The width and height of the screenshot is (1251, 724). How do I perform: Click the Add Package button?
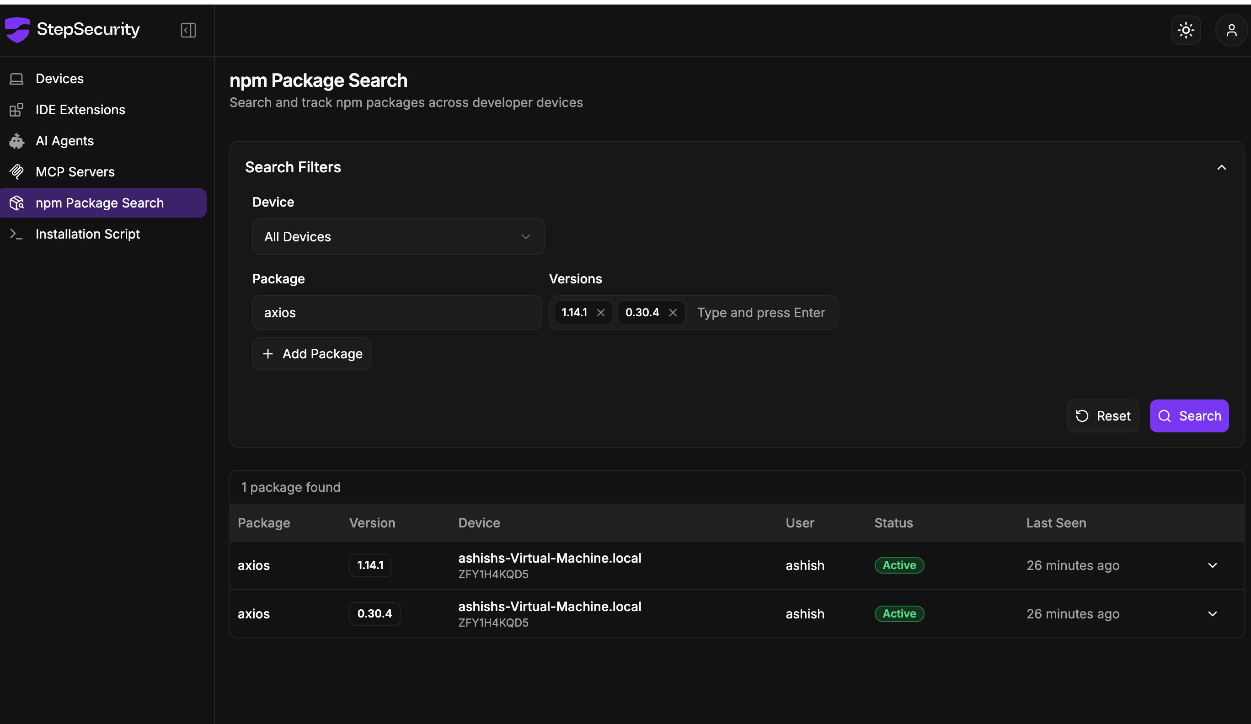(x=312, y=354)
